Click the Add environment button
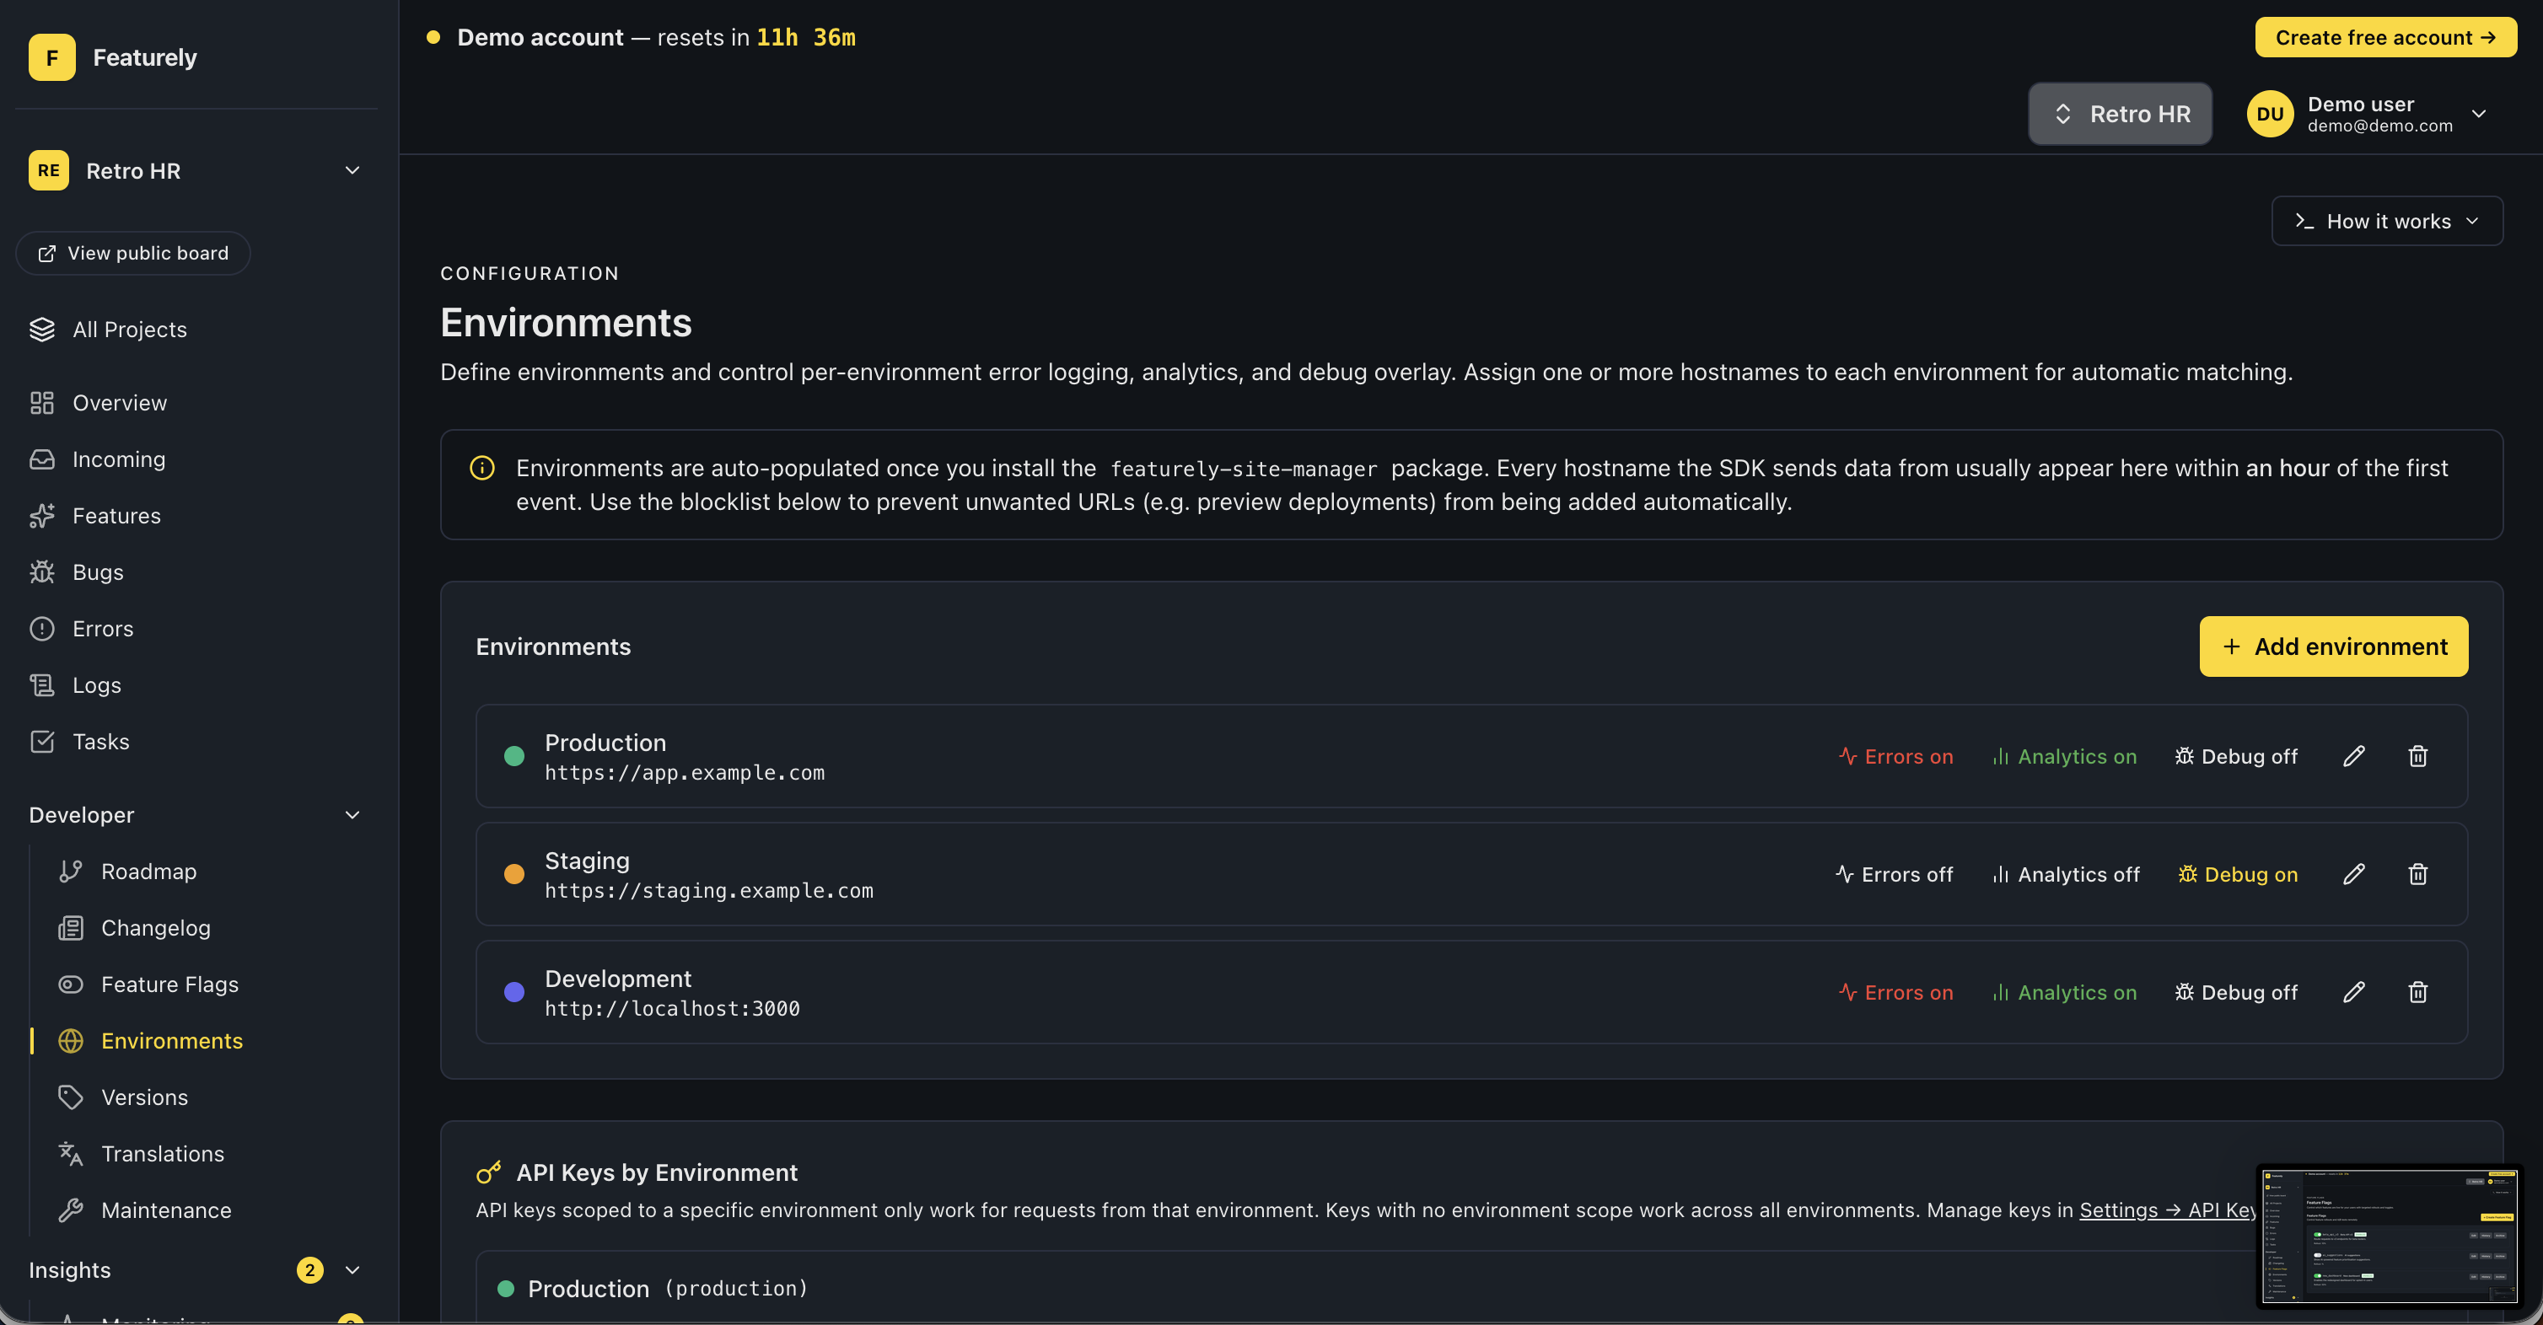Image resolution: width=2543 pixels, height=1325 pixels. pyautogui.click(x=2333, y=646)
